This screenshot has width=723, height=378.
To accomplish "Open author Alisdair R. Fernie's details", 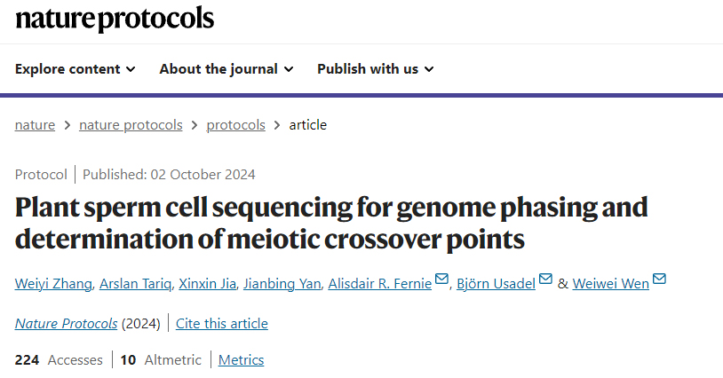I will (379, 284).
